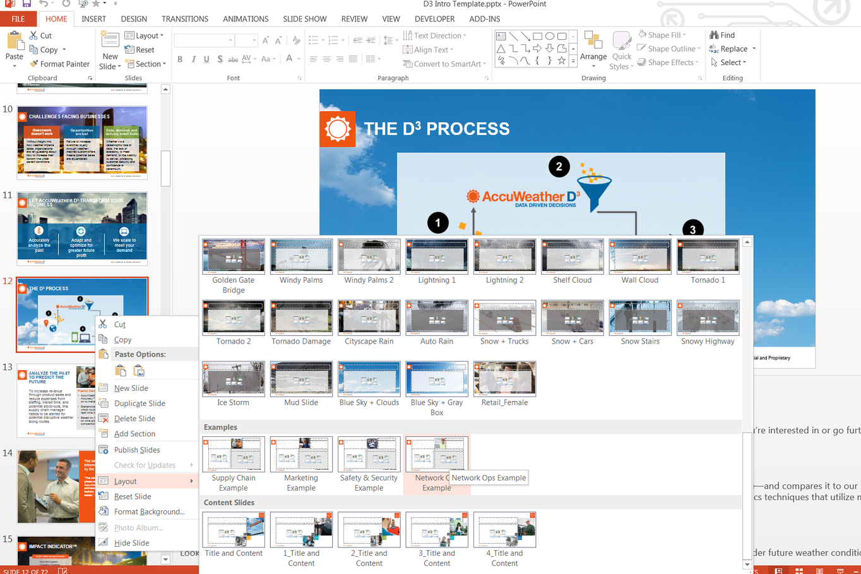The image size is (861, 574).
Task: Click Convert to SmartArt button
Action: click(x=444, y=64)
